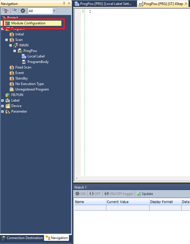Switch to the Connection Destination tab
The width and height of the screenshot is (190, 244).
(x=22, y=238)
